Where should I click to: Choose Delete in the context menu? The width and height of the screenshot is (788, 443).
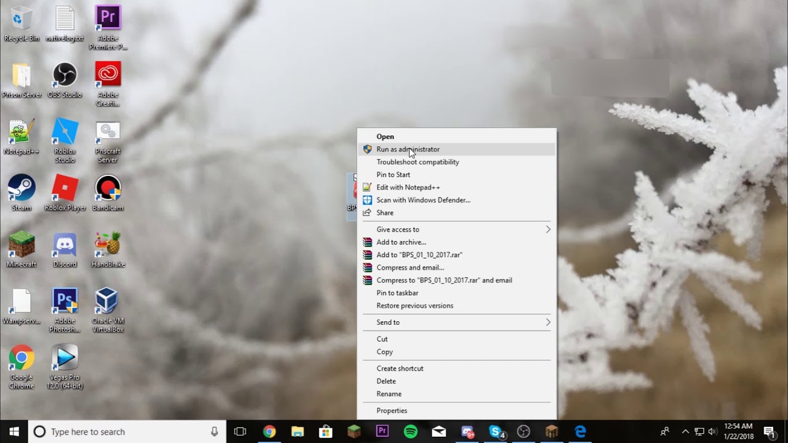tap(456, 381)
